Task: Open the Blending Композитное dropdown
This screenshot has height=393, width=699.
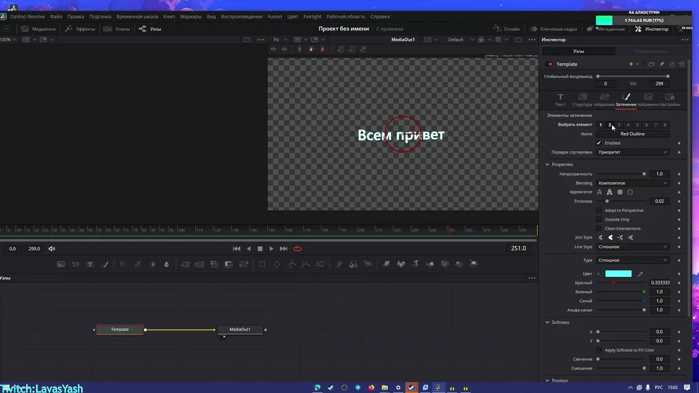Action: tap(633, 183)
